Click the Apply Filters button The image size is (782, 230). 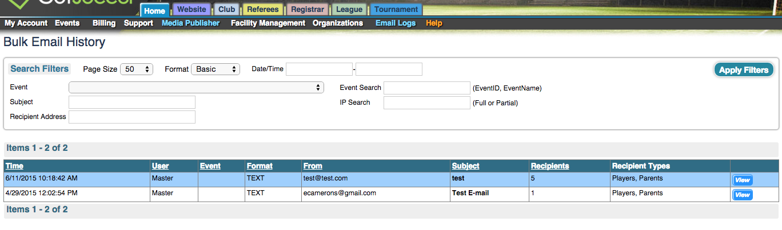tap(744, 70)
